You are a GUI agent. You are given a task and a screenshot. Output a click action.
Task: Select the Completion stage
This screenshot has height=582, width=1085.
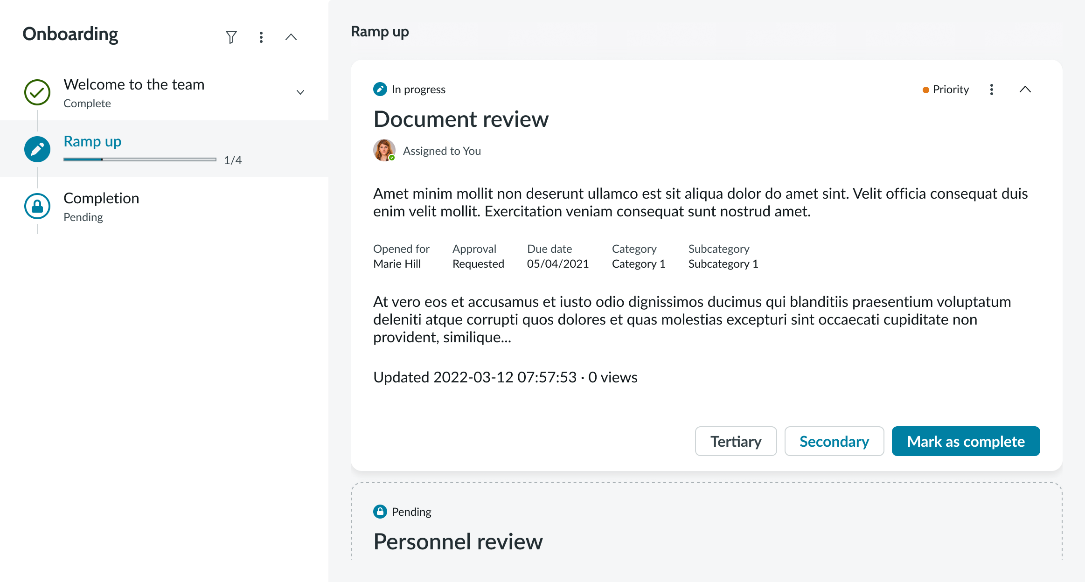(101, 198)
